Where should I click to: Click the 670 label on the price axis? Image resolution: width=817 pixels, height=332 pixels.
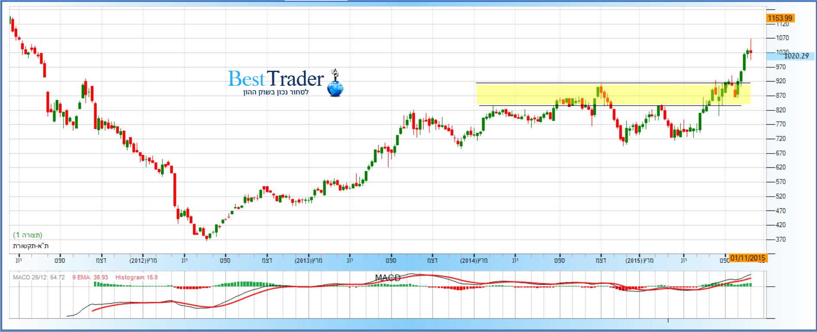point(781,153)
